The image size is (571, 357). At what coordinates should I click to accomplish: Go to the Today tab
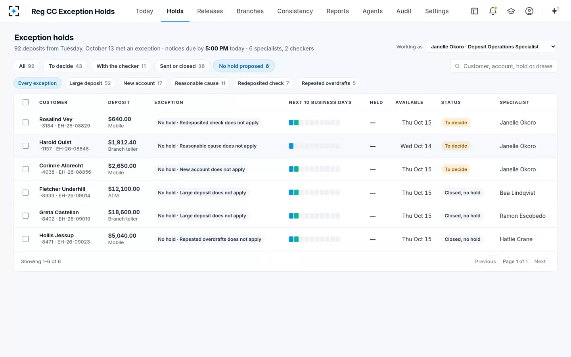pyautogui.click(x=144, y=11)
